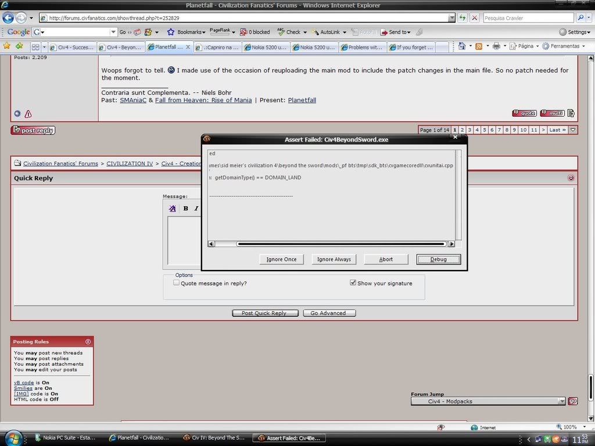Image resolution: width=595 pixels, height=446 pixels.
Task: Click the quote button on the post
Action: tap(525, 113)
